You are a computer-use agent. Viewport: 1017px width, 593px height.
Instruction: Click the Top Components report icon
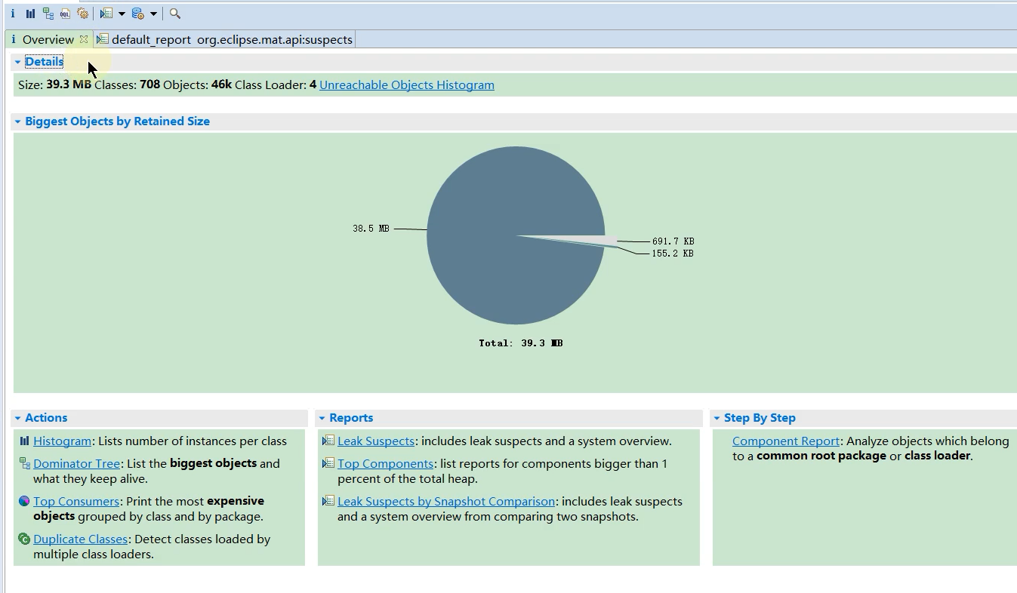[x=328, y=463]
